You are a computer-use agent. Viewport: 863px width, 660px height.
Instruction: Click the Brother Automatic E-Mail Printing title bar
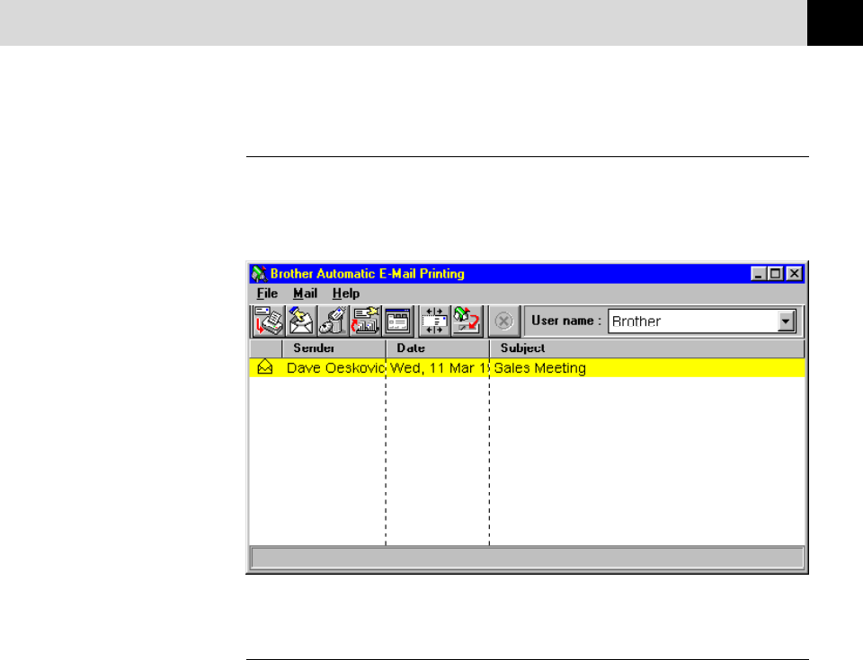click(x=528, y=273)
